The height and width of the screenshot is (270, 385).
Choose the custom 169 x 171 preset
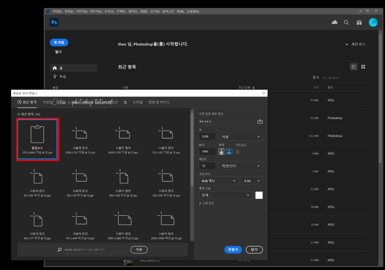tap(38, 225)
